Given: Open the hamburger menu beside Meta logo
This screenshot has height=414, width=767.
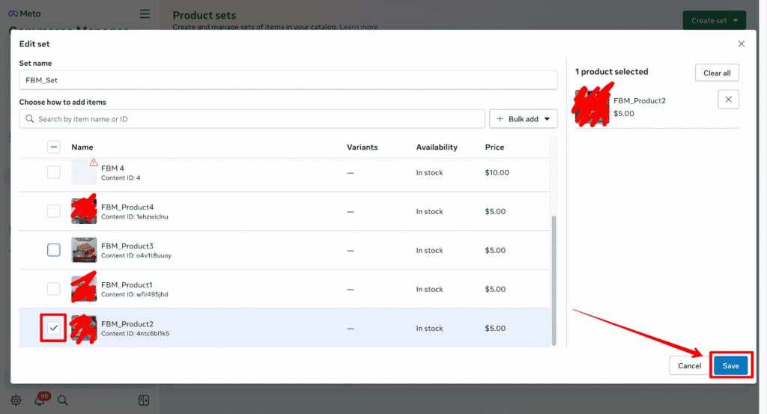Looking at the screenshot, I should pyautogui.click(x=145, y=13).
